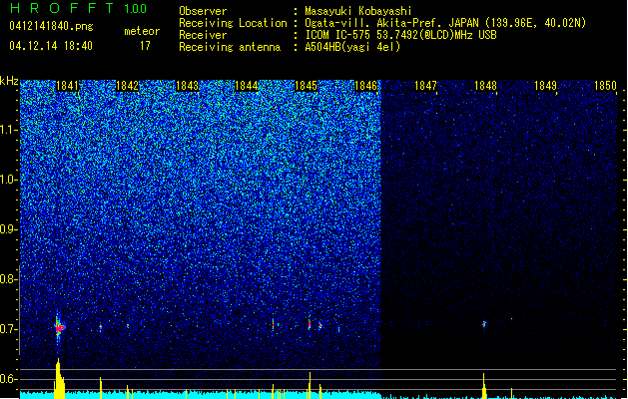This screenshot has height=399, width=628.
Task: Click the 1841 time marker
Action: (x=67, y=86)
